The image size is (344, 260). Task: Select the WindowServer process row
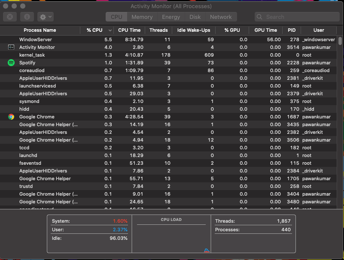[168, 39]
